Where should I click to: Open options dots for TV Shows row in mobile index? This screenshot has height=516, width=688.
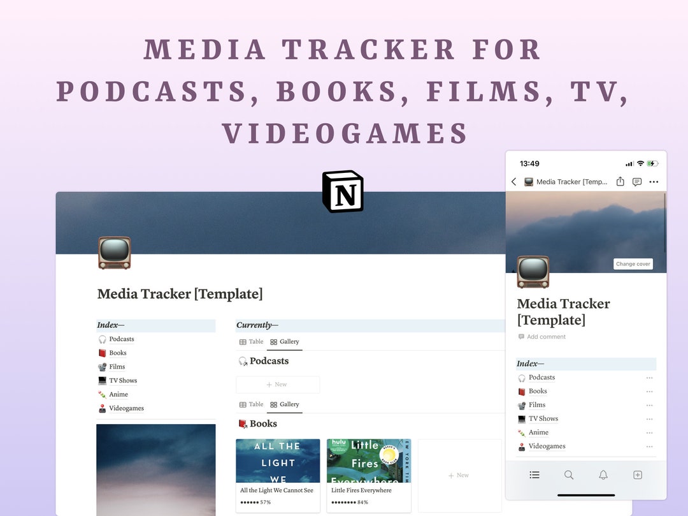(x=649, y=419)
